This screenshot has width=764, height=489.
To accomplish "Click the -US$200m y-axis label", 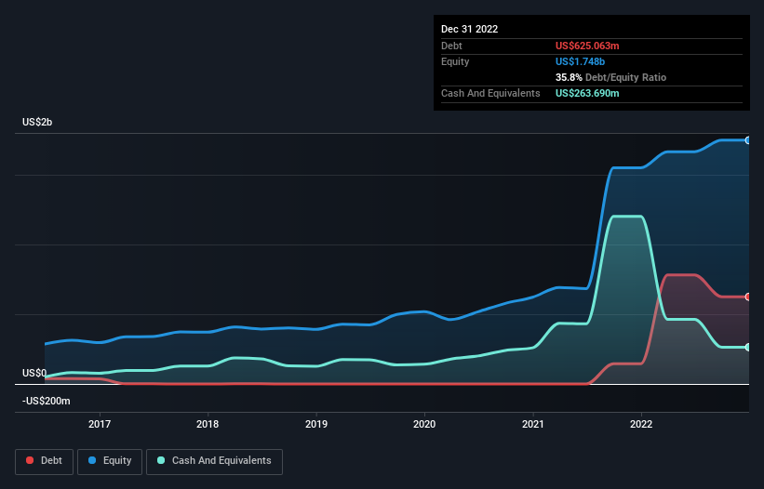I will click(47, 401).
